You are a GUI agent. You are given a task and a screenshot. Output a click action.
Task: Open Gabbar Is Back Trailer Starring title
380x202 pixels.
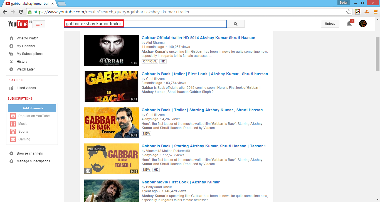202,110
